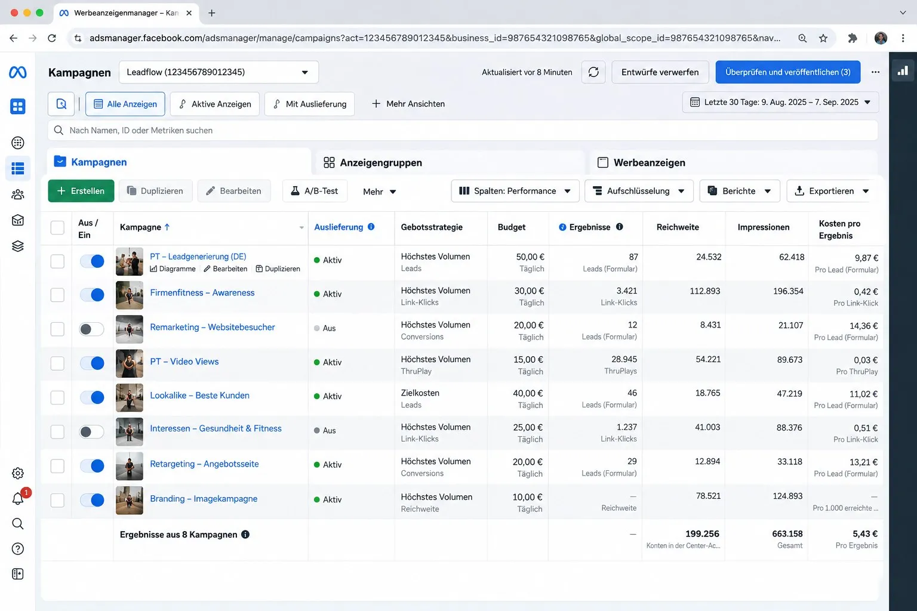This screenshot has width=917, height=611.
Task: Select the Branding – Imagekampagne row checkbox
Action: coord(57,500)
